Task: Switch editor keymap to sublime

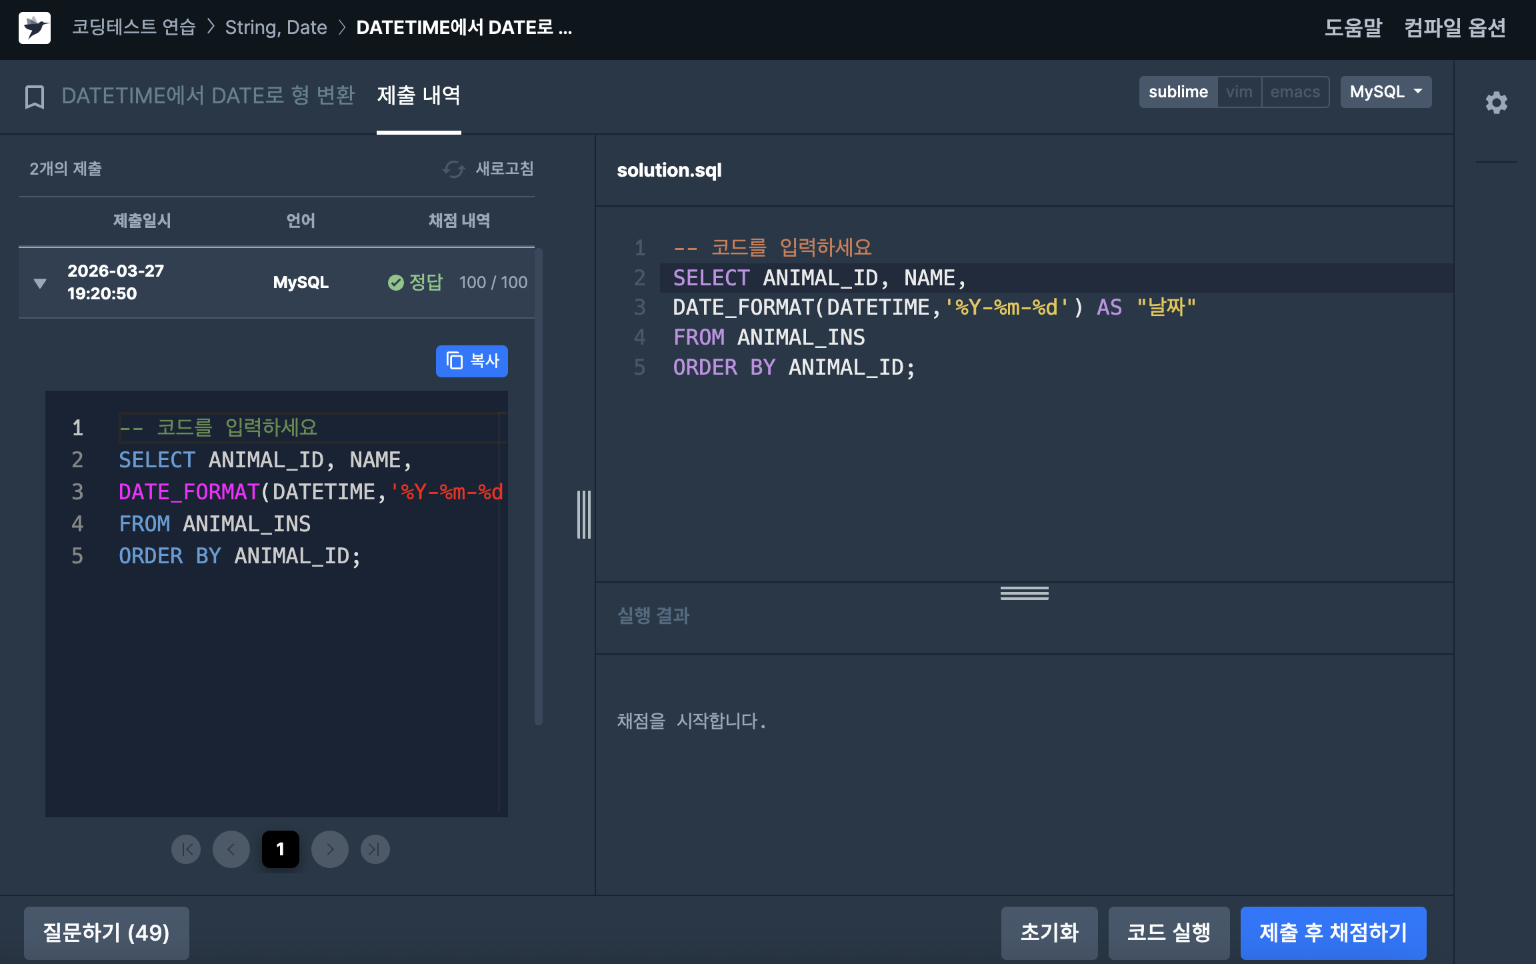Action: tap(1178, 92)
